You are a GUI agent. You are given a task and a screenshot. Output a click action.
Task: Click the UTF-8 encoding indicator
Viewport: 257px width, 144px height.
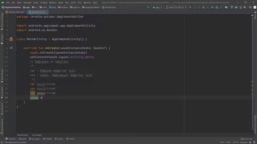[x=235, y=142]
